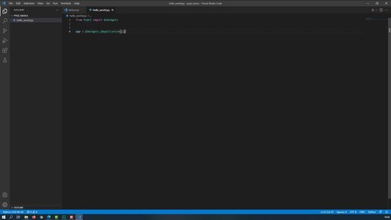
Task: Change file encoding UTF-8
Action: 353,212
